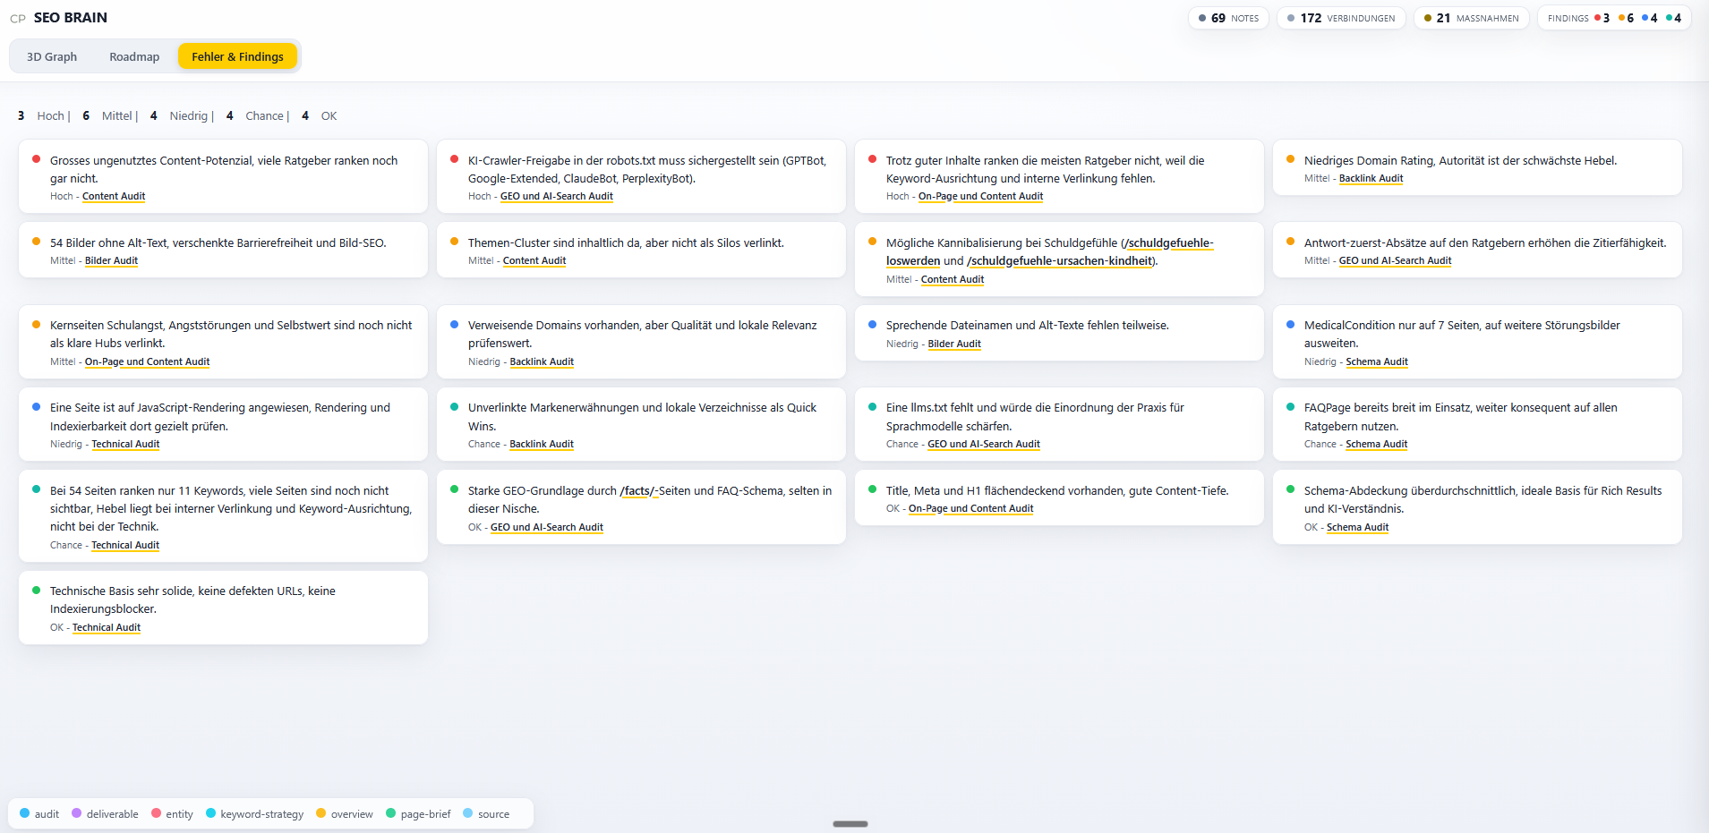1709x833 pixels.
Task: Click the Findings summary badge
Action: (1614, 18)
